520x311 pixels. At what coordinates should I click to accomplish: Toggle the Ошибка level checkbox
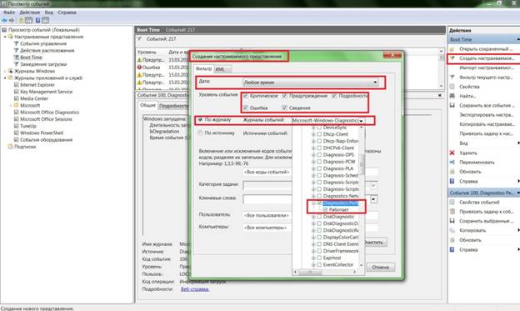[x=246, y=108]
